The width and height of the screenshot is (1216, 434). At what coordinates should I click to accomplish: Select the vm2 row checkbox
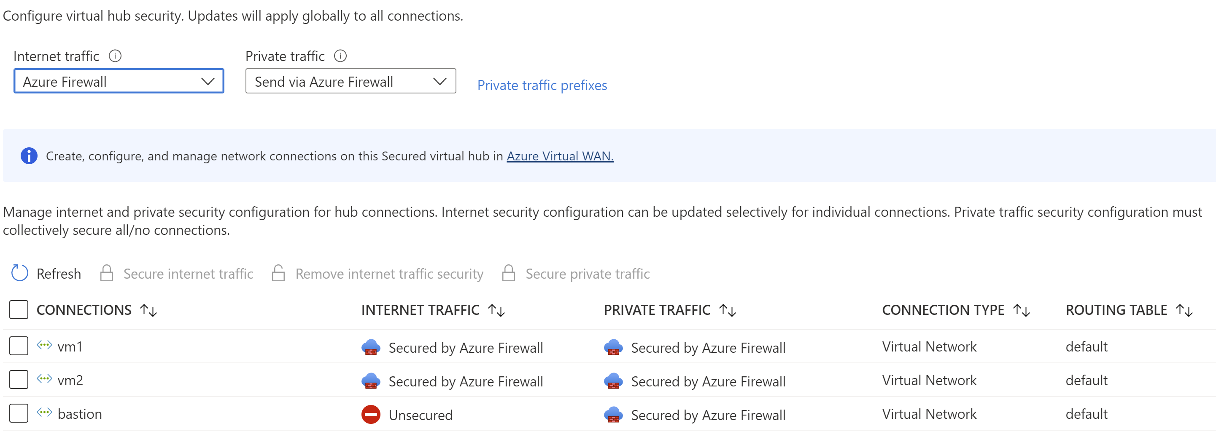tap(19, 380)
